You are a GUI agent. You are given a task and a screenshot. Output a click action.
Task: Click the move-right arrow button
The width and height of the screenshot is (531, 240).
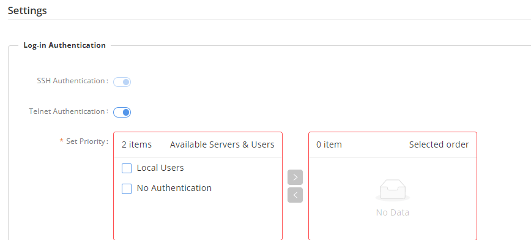coord(295,178)
